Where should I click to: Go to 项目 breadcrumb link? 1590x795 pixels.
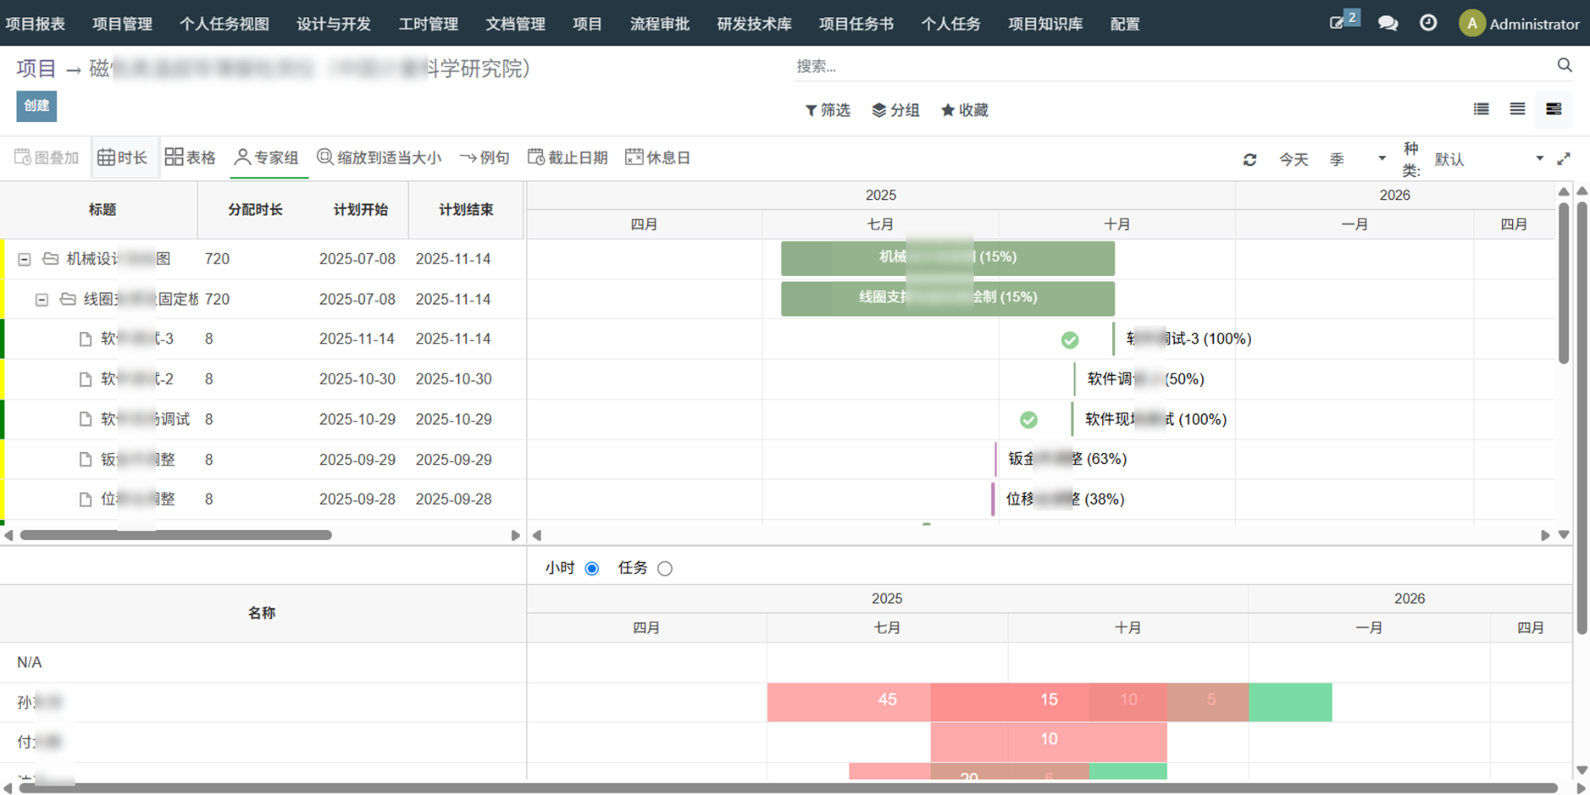pos(36,69)
